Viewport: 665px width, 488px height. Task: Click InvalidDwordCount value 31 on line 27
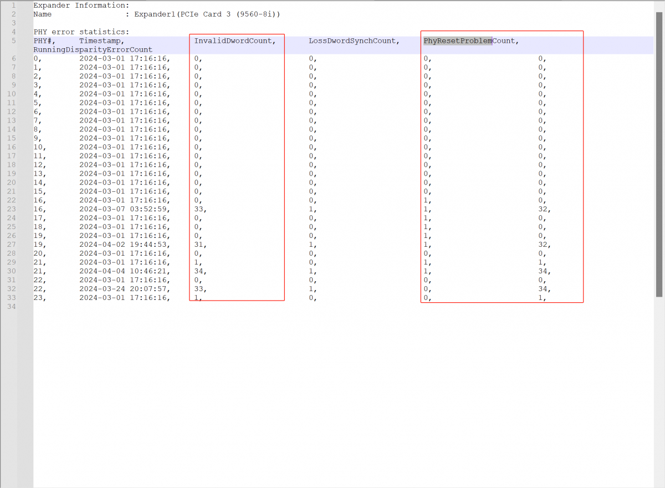(x=199, y=245)
